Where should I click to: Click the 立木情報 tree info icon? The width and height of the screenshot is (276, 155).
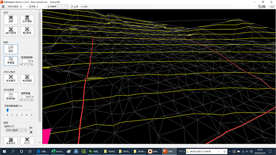click(x=27, y=19)
